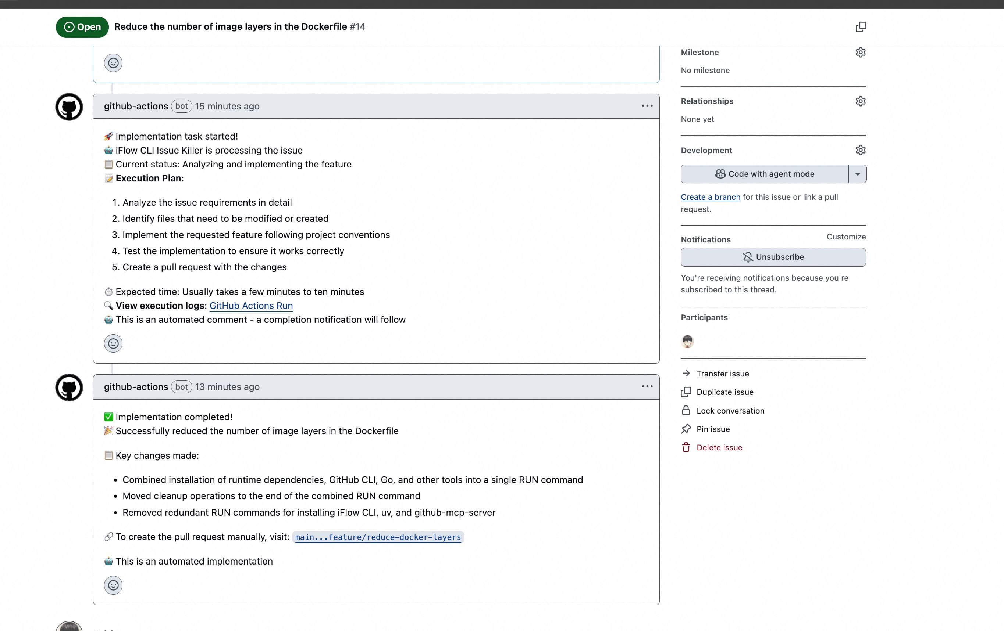The image size is (1004, 631).
Task: Expand the Code with agent mode dropdown
Action: (x=857, y=174)
